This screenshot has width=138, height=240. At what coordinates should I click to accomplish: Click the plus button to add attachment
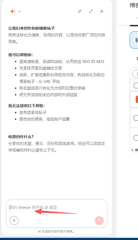click(14, 221)
